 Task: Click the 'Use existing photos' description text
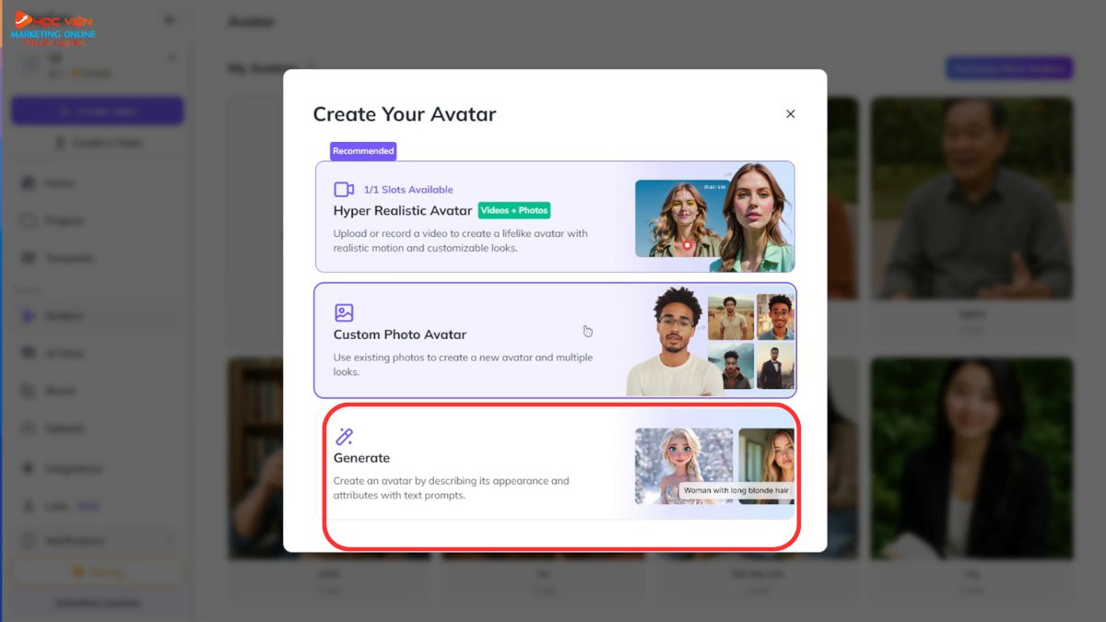click(x=463, y=365)
